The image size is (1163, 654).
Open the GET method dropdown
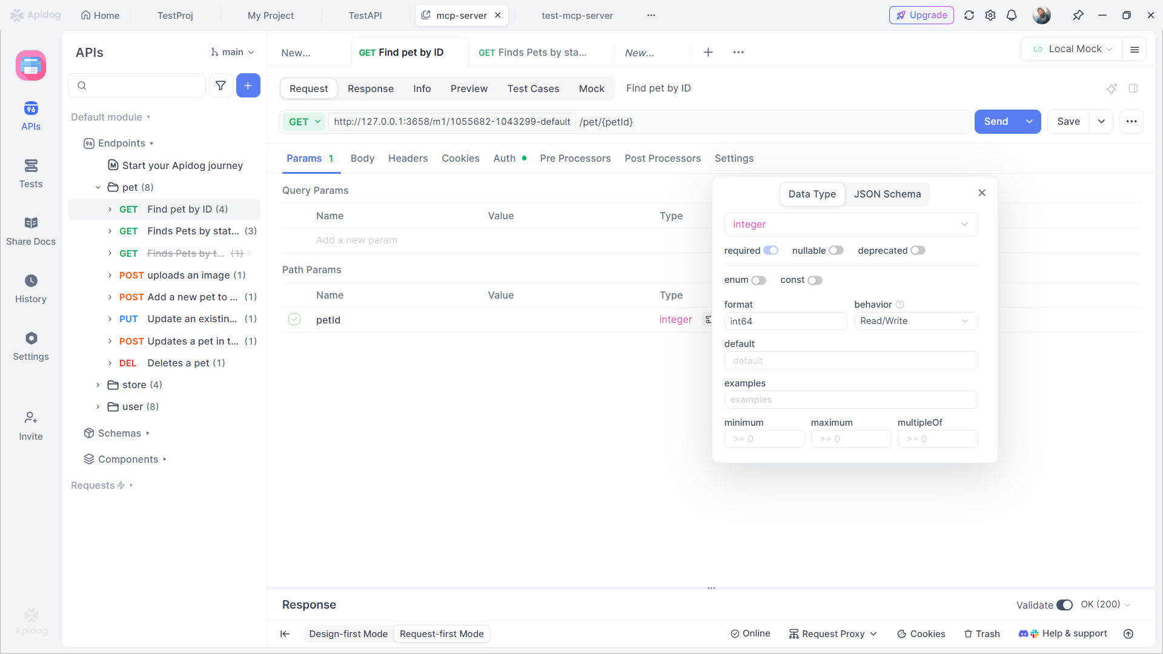[x=304, y=122]
